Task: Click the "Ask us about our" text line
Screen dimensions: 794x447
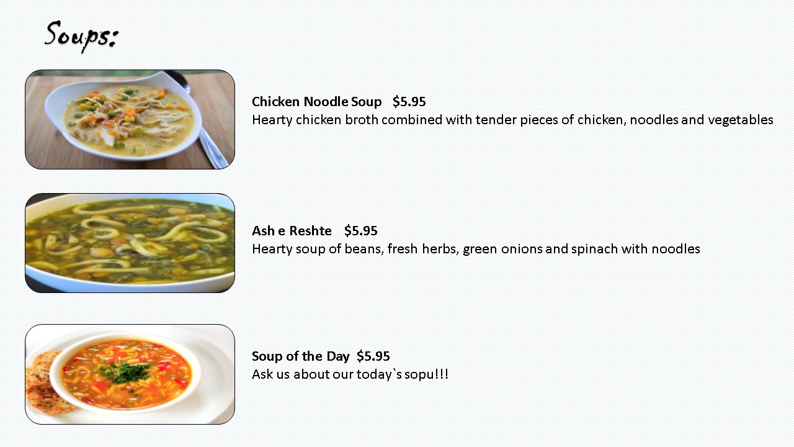Action: pyautogui.click(x=350, y=374)
